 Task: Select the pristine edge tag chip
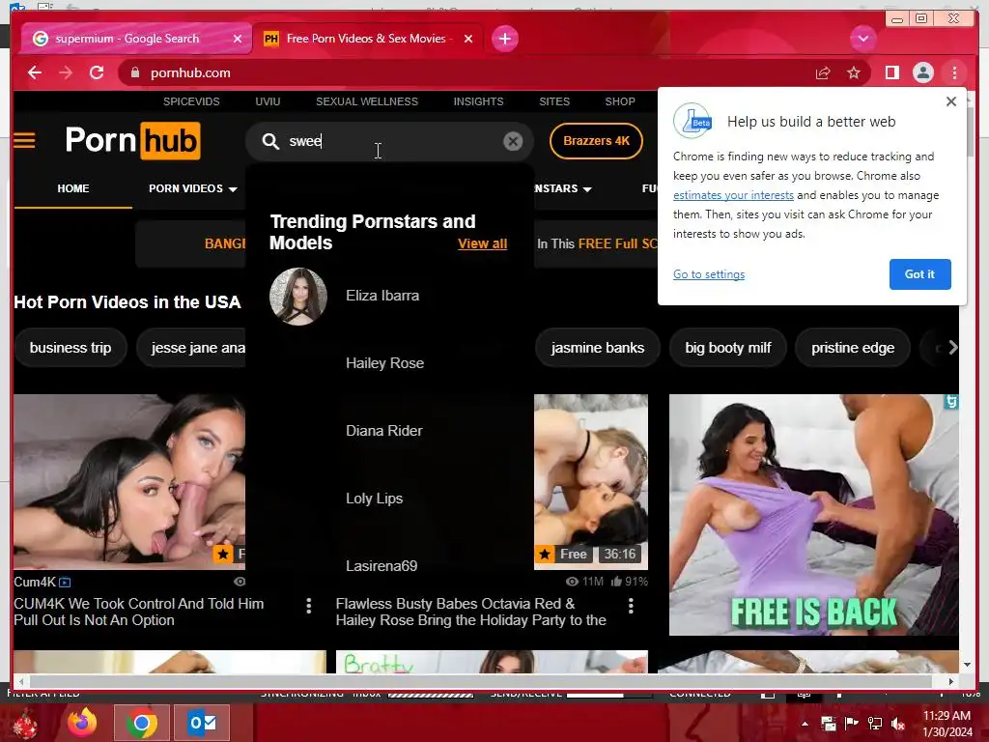coord(853,348)
